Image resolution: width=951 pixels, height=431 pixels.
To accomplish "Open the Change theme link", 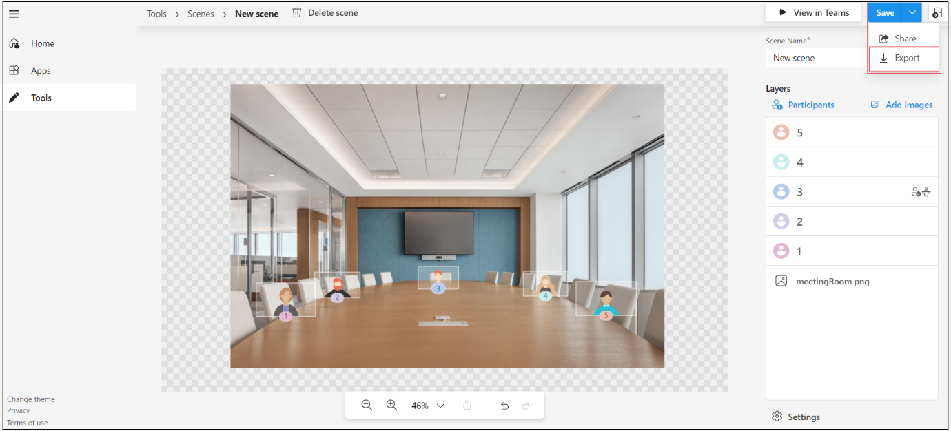I will pyautogui.click(x=30, y=399).
